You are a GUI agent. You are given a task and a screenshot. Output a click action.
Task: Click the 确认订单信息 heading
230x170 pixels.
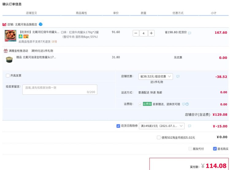[12, 4]
